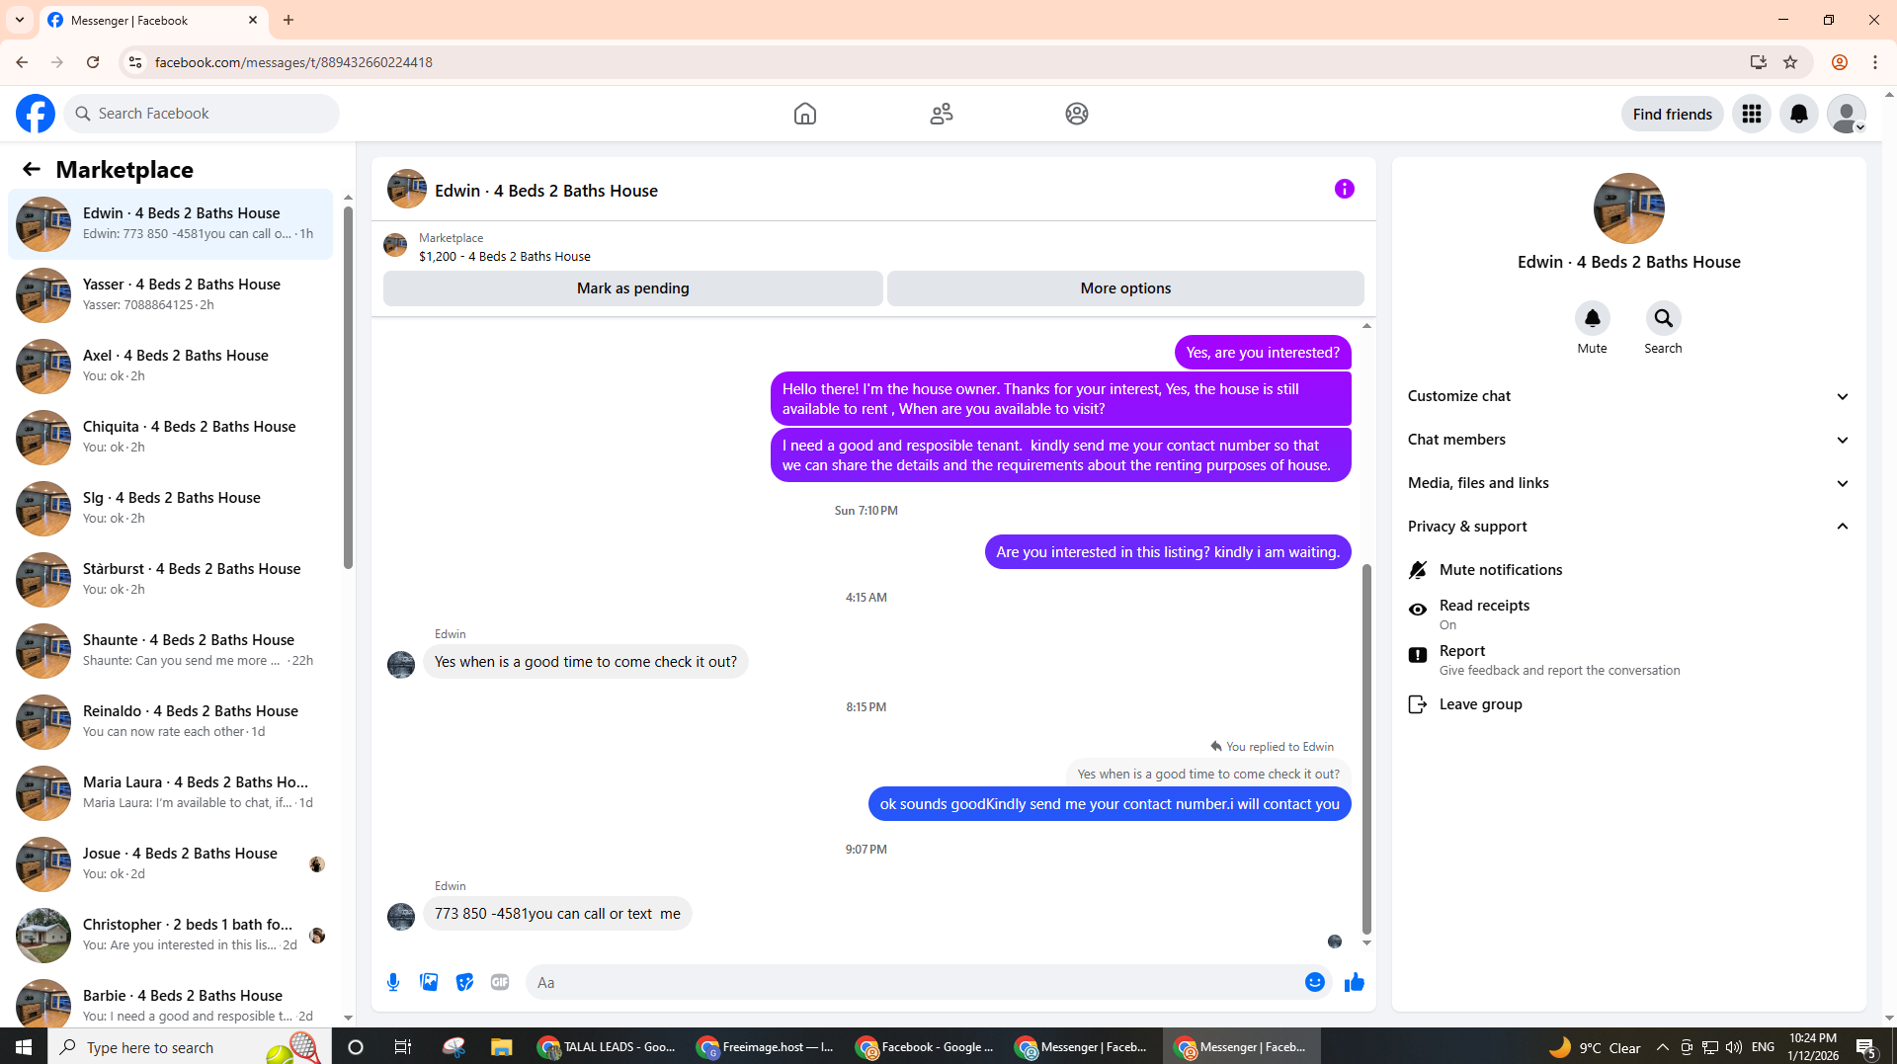Click the 'Yes, are you interested?' message
1897x1064 pixels.
(1263, 353)
